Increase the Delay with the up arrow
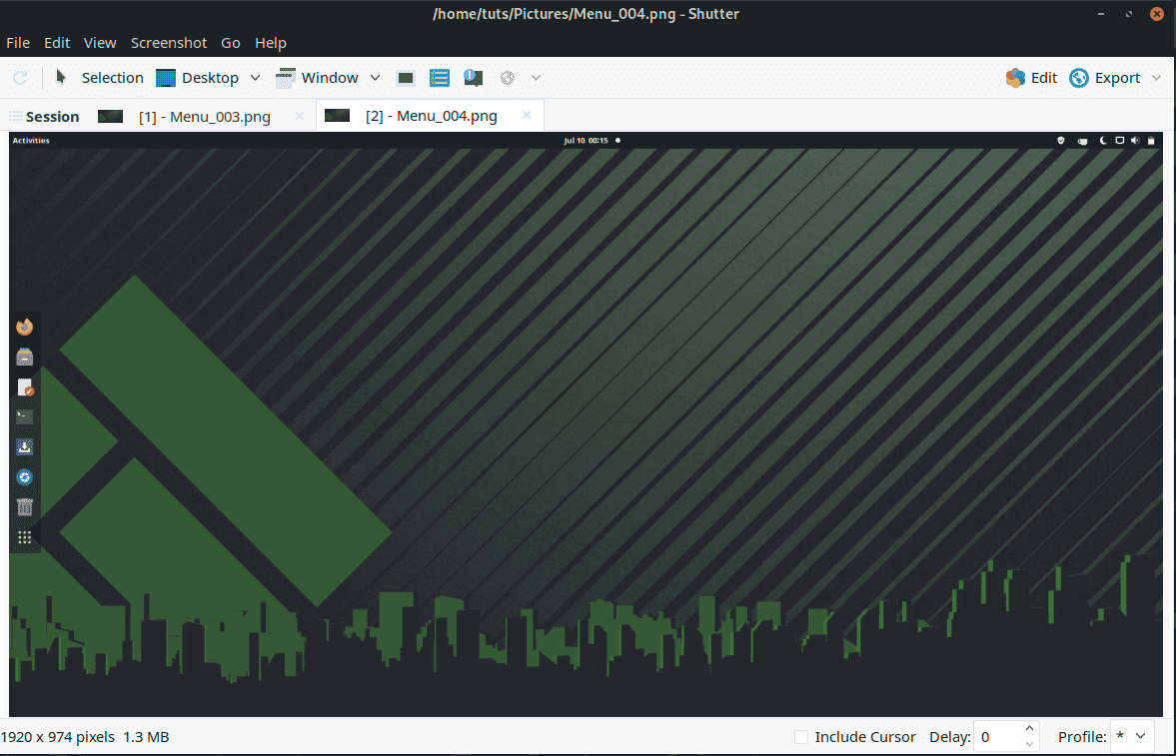 [x=1030, y=729]
